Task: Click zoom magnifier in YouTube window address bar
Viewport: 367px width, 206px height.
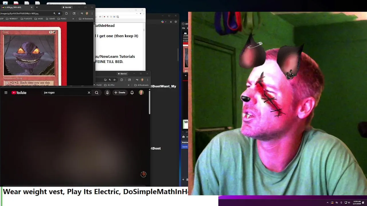Action: pos(110,80)
